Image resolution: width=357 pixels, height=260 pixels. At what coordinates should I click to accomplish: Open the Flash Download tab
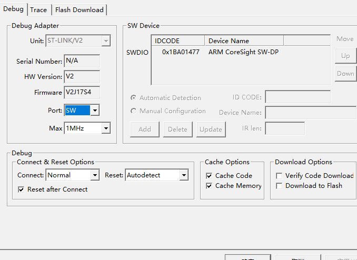(79, 10)
